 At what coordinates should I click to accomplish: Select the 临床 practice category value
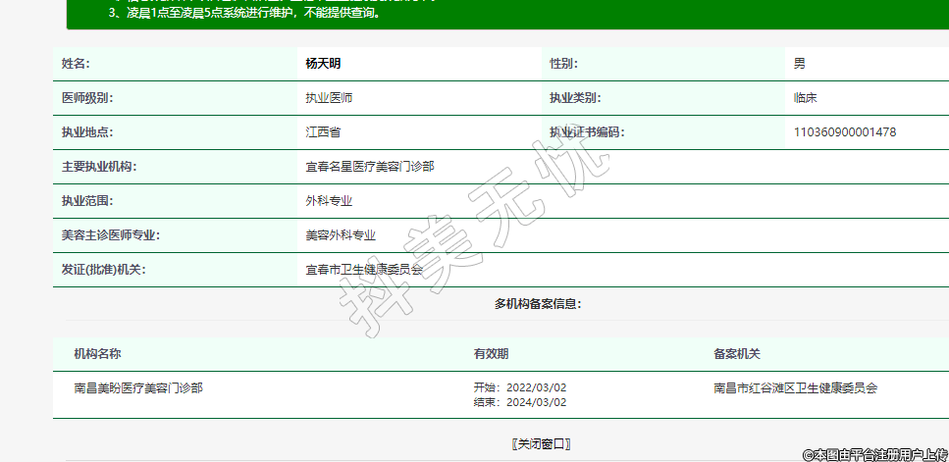click(x=805, y=98)
